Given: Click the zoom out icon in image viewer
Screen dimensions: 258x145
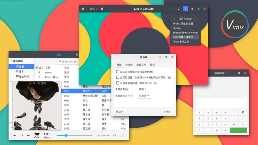Looking at the screenshot, I should click(x=83, y=9).
